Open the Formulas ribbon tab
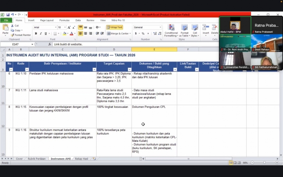 tap(64, 20)
